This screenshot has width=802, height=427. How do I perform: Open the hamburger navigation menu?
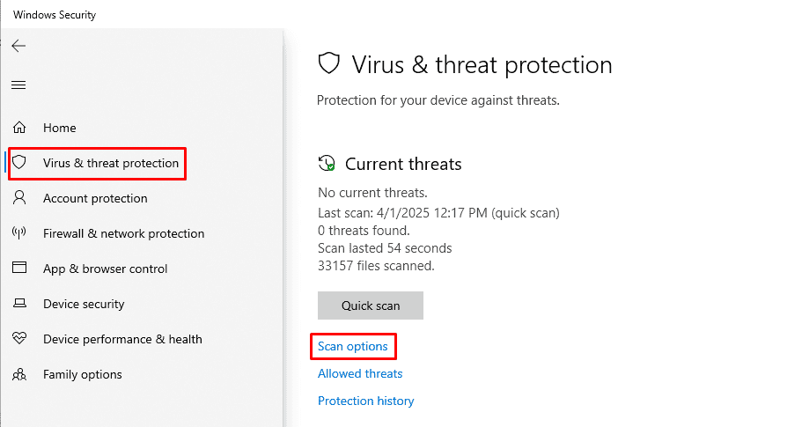18,85
